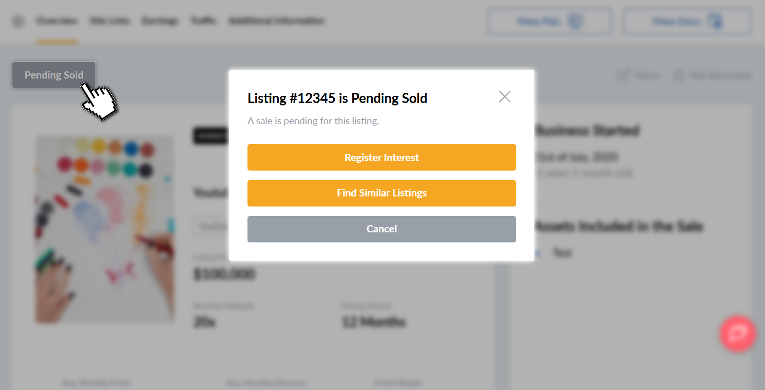The image size is (765, 390).
Task: Click the Pending Sold status badge
Action: point(54,75)
